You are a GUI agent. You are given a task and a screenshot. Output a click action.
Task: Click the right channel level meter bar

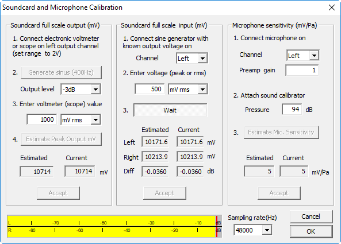click(114, 232)
